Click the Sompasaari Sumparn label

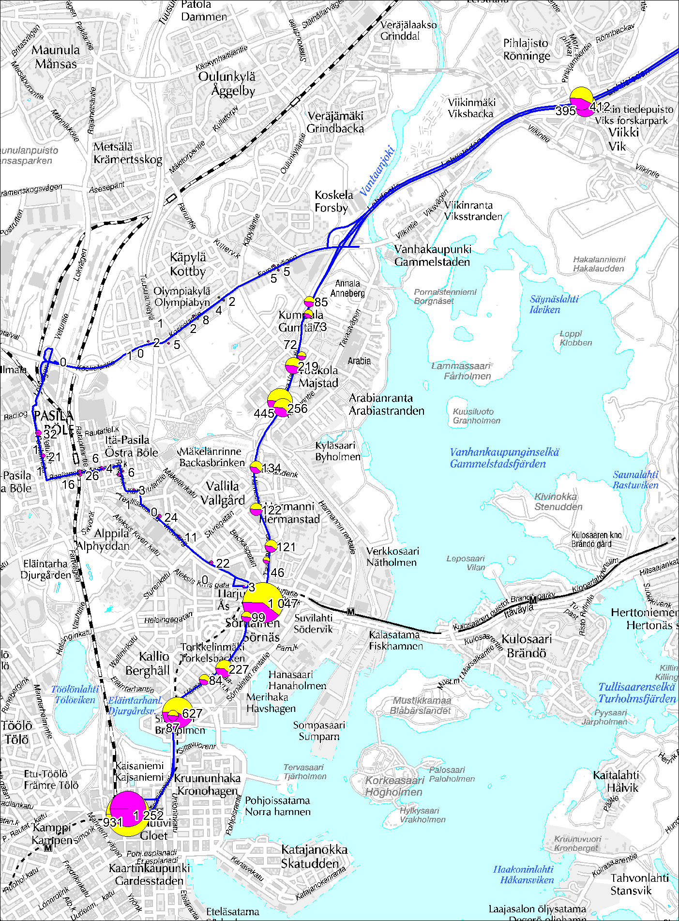click(x=319, y=731)
